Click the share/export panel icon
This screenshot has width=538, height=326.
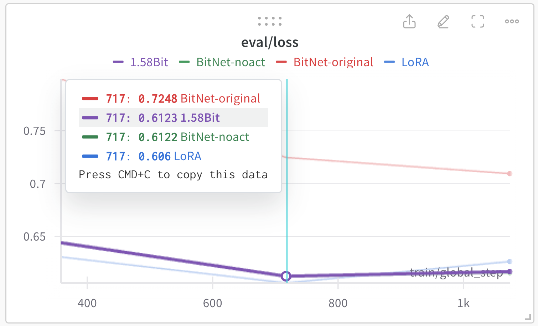409,21
